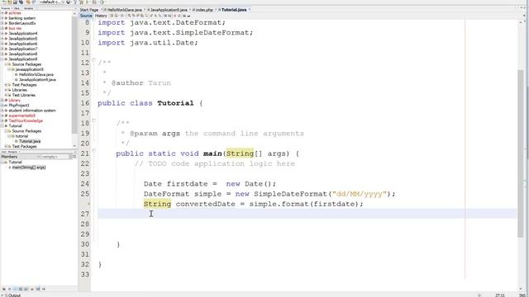Collapse the class Javadoc fold on line 12

[94, 59]
